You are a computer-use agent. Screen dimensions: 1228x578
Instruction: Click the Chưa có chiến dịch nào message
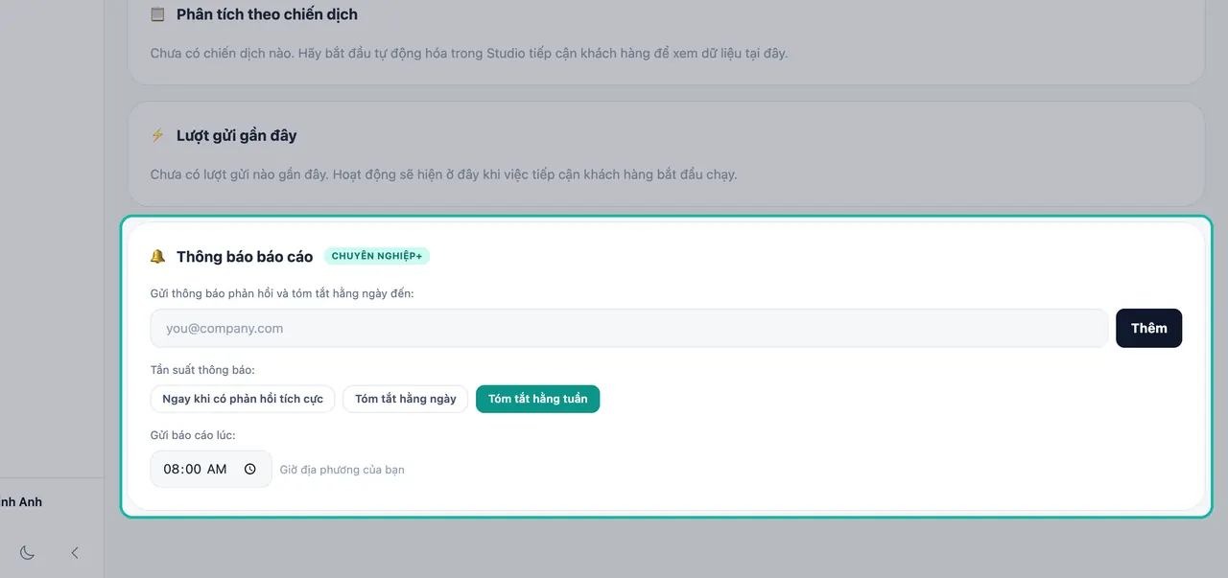469,54
